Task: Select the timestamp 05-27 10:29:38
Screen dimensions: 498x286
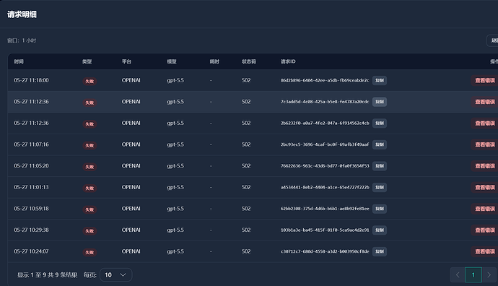Action: coord(32,230)
